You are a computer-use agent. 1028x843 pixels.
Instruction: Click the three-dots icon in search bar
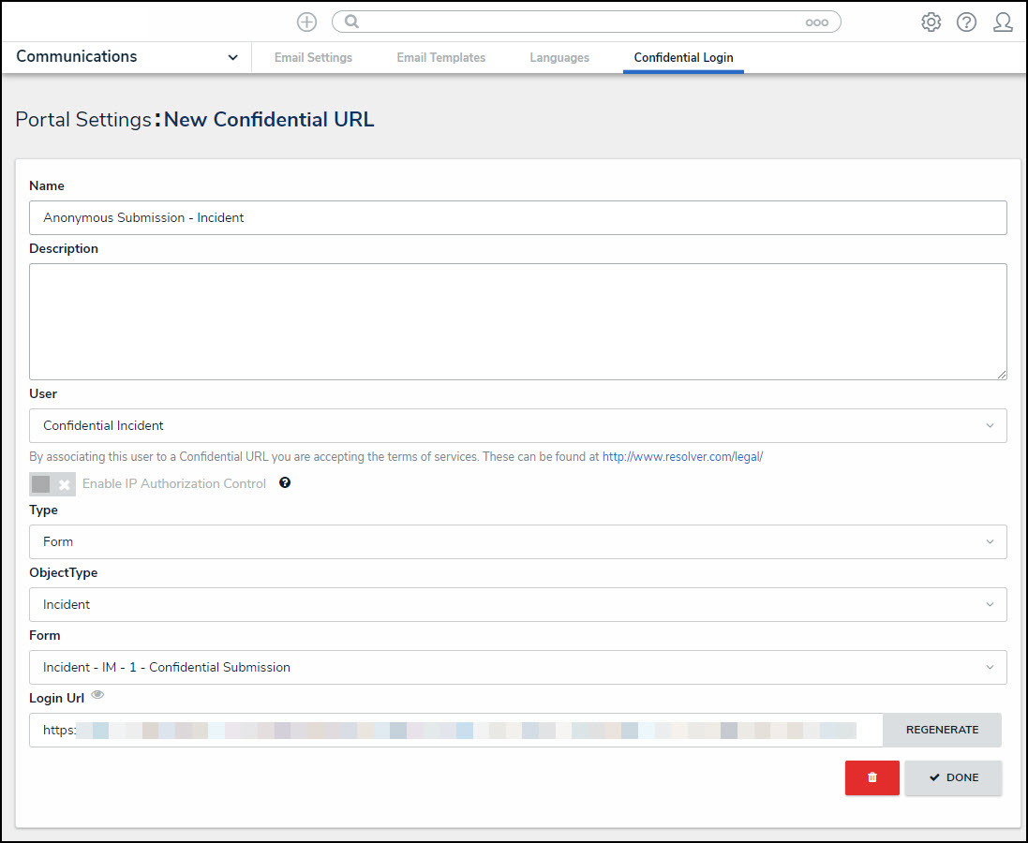[x=816, y=22]
